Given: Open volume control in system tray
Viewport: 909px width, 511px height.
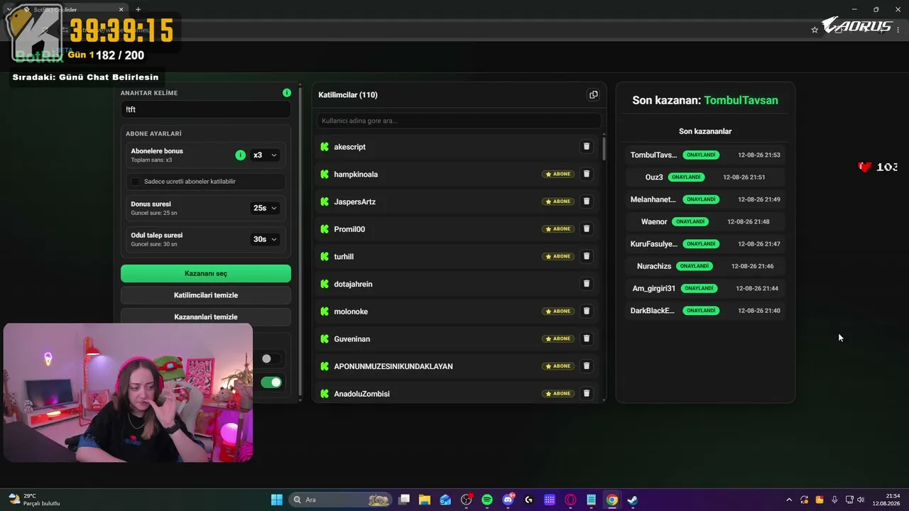Looking at the screenshot, I should [861, 500].
